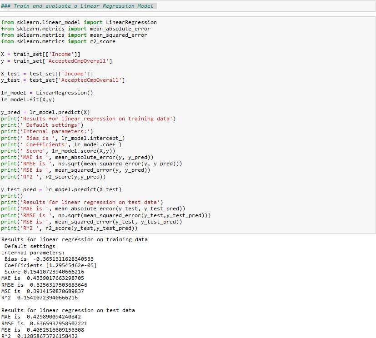Click the y = train_set['AcceptedCmpOverall'] line
Viewport: 376px width, 338px height.
pos(56,60)
